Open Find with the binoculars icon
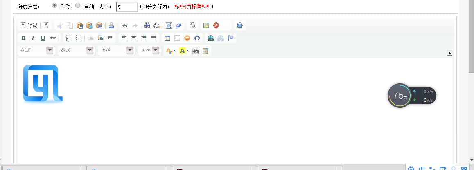474x170 pixels. [147, 25]
